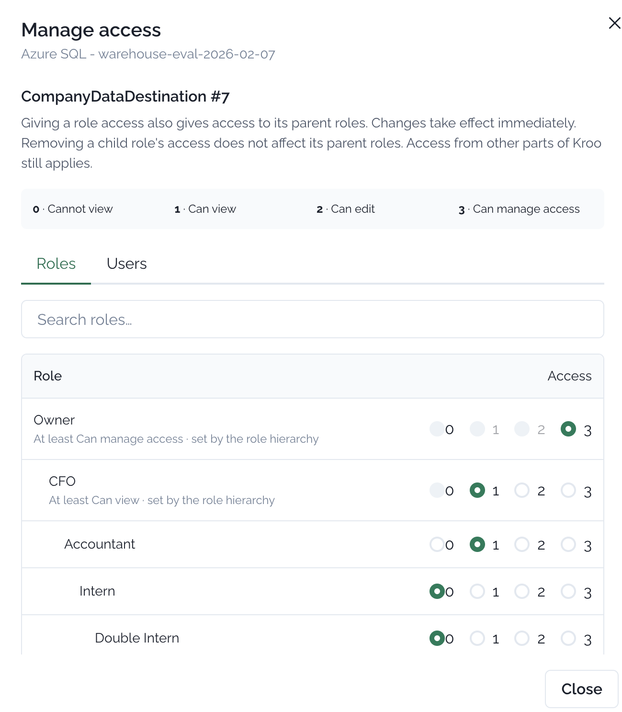Select access level 2 for Owner
The image size is (622, 712).
pos(522,429)
